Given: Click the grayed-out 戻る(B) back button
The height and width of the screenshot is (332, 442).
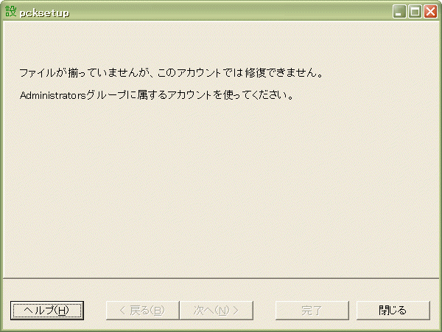Looking at the screenshot, I should click(143, 311).
